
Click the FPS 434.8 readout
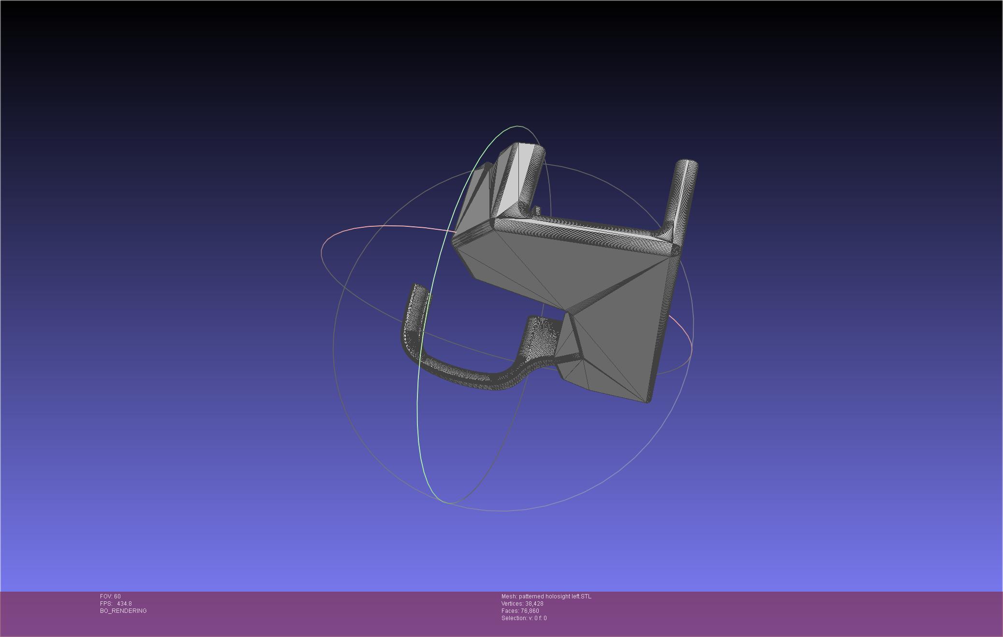pyautogui.click(x=116, y=604)
